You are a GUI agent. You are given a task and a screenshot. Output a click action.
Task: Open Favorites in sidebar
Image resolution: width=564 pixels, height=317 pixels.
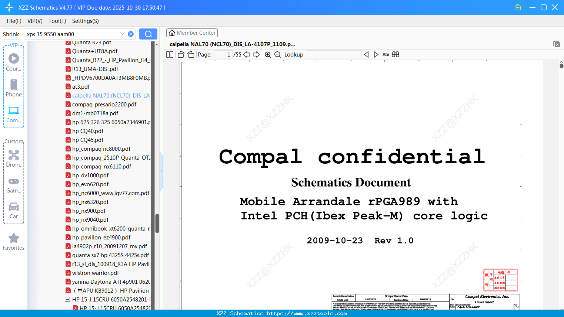point(14,242)
